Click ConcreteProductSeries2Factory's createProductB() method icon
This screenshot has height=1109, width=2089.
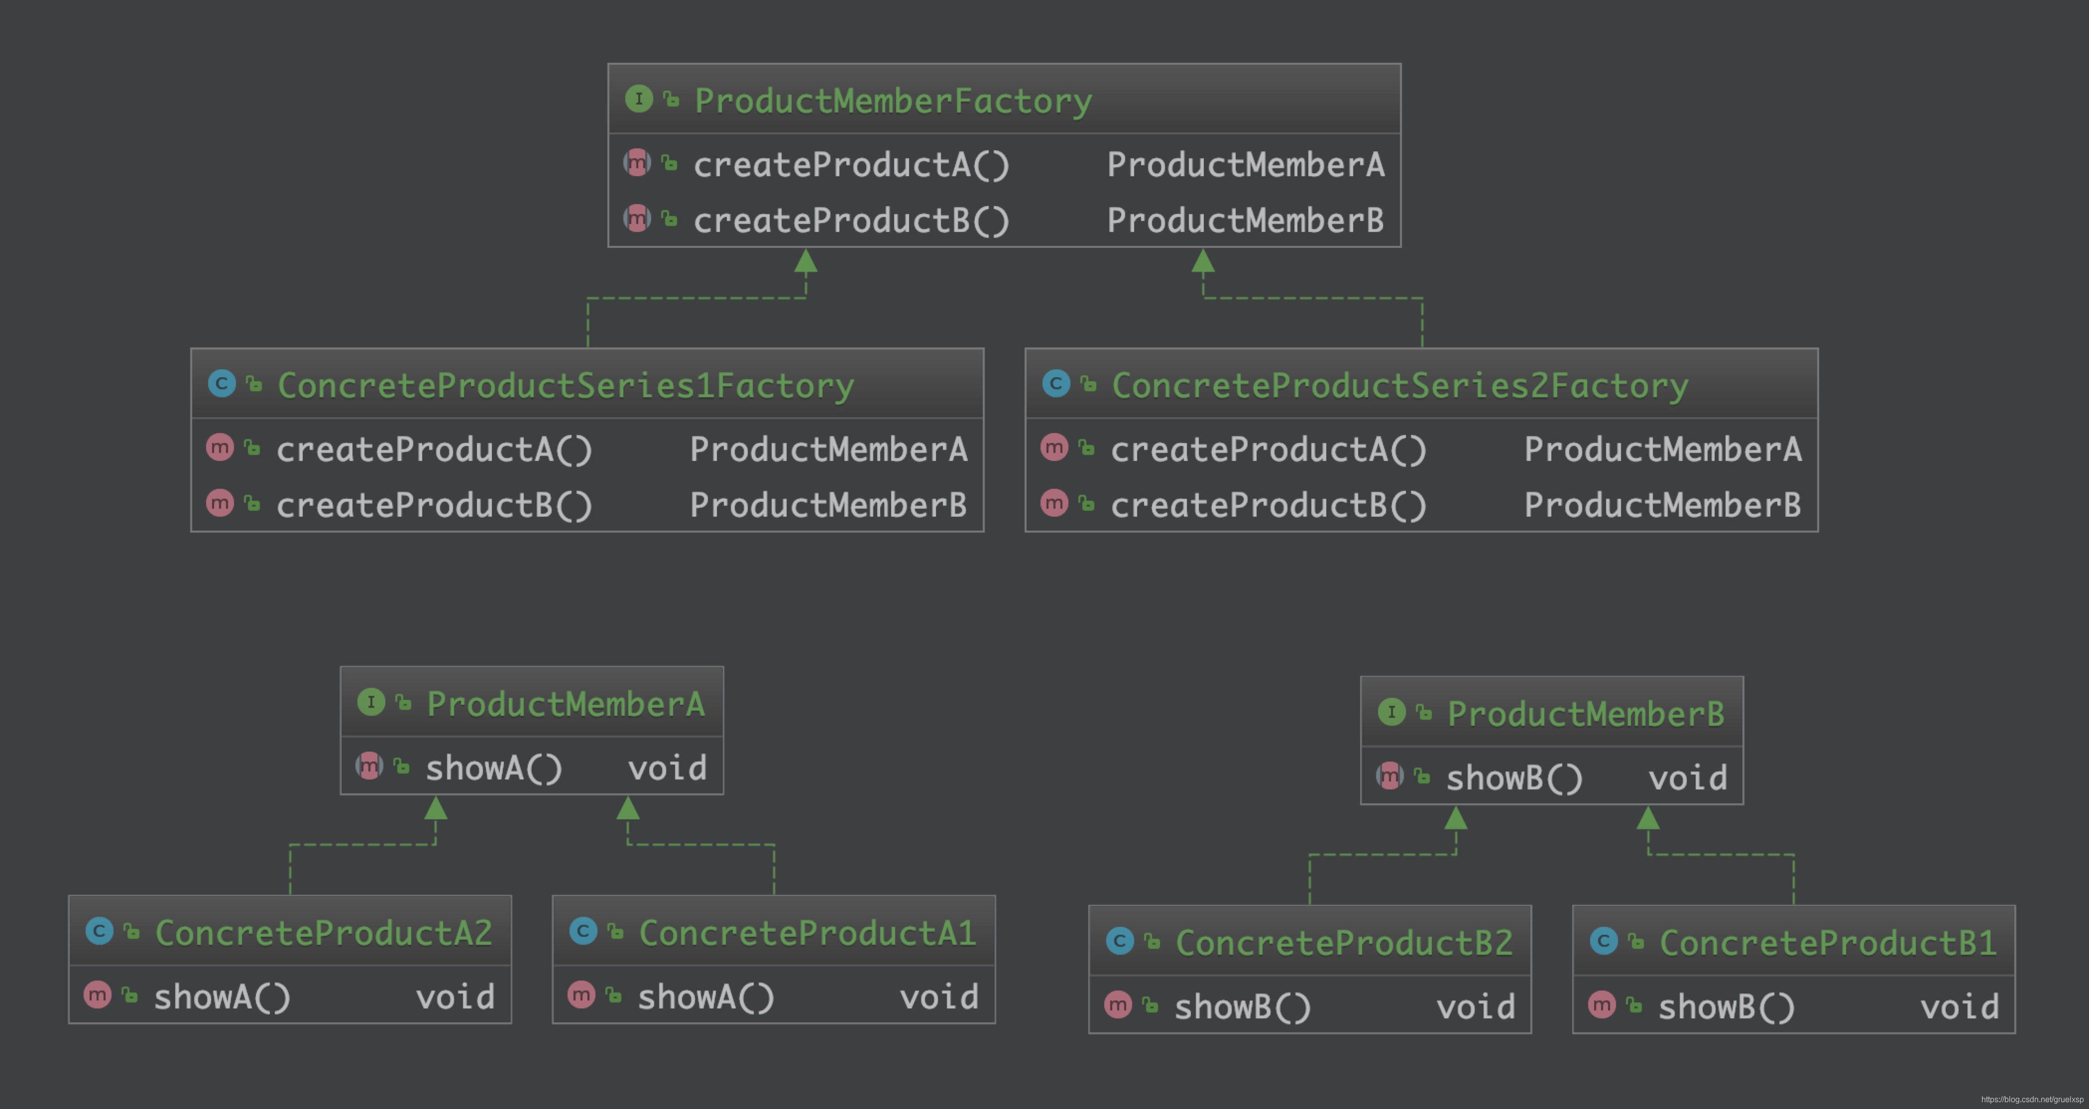(x=1054, y=503)
